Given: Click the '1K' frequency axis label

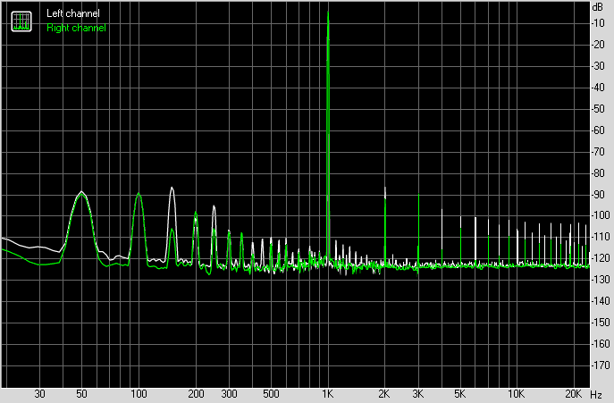Looking at the screenshot, I should click(328, 394).
